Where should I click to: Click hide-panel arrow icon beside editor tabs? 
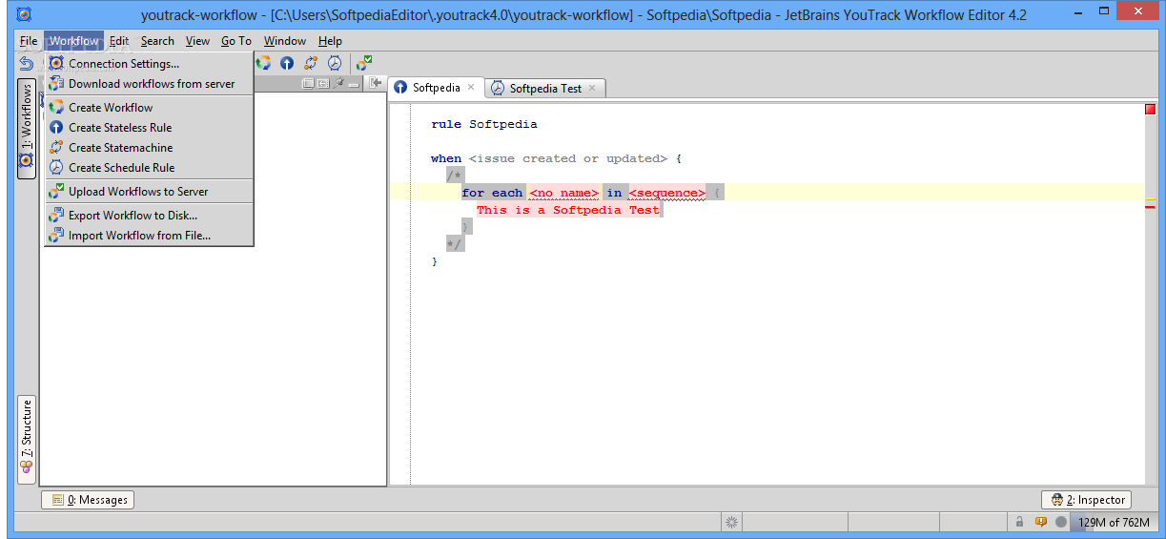(x=376, y=84)
